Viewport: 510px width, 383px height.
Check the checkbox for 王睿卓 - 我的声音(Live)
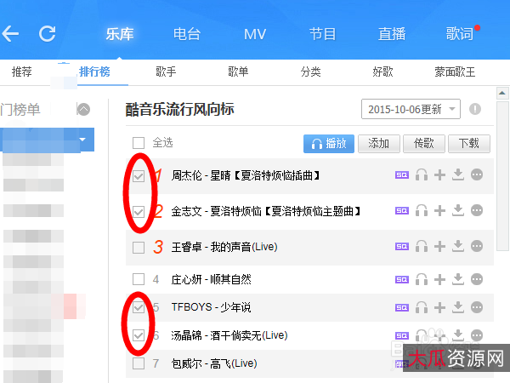[x=139, y=248]
